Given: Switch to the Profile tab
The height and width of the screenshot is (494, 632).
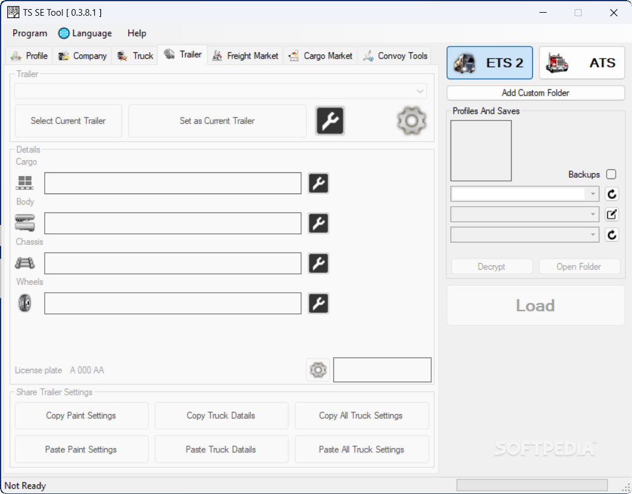Looking at the screenshot, I should pyautogui.click(x=29, y=56).
